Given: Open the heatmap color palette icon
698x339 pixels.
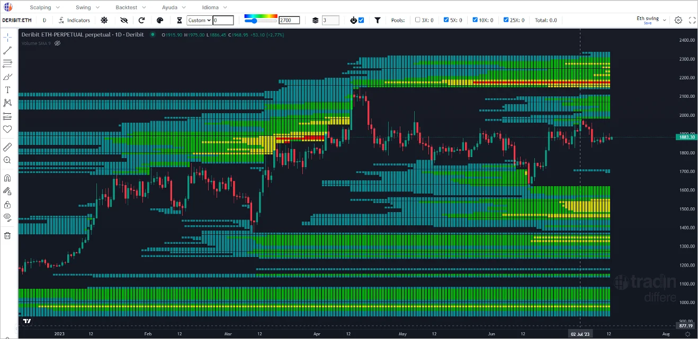Looking at the screenshot, I should [160, 20].
